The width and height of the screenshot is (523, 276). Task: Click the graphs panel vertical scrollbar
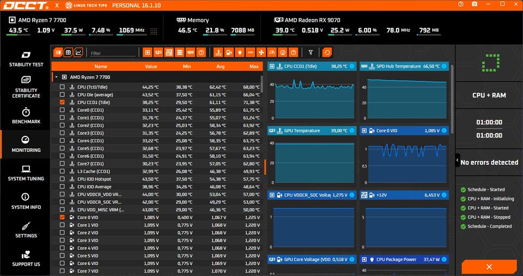coord(452,100)
